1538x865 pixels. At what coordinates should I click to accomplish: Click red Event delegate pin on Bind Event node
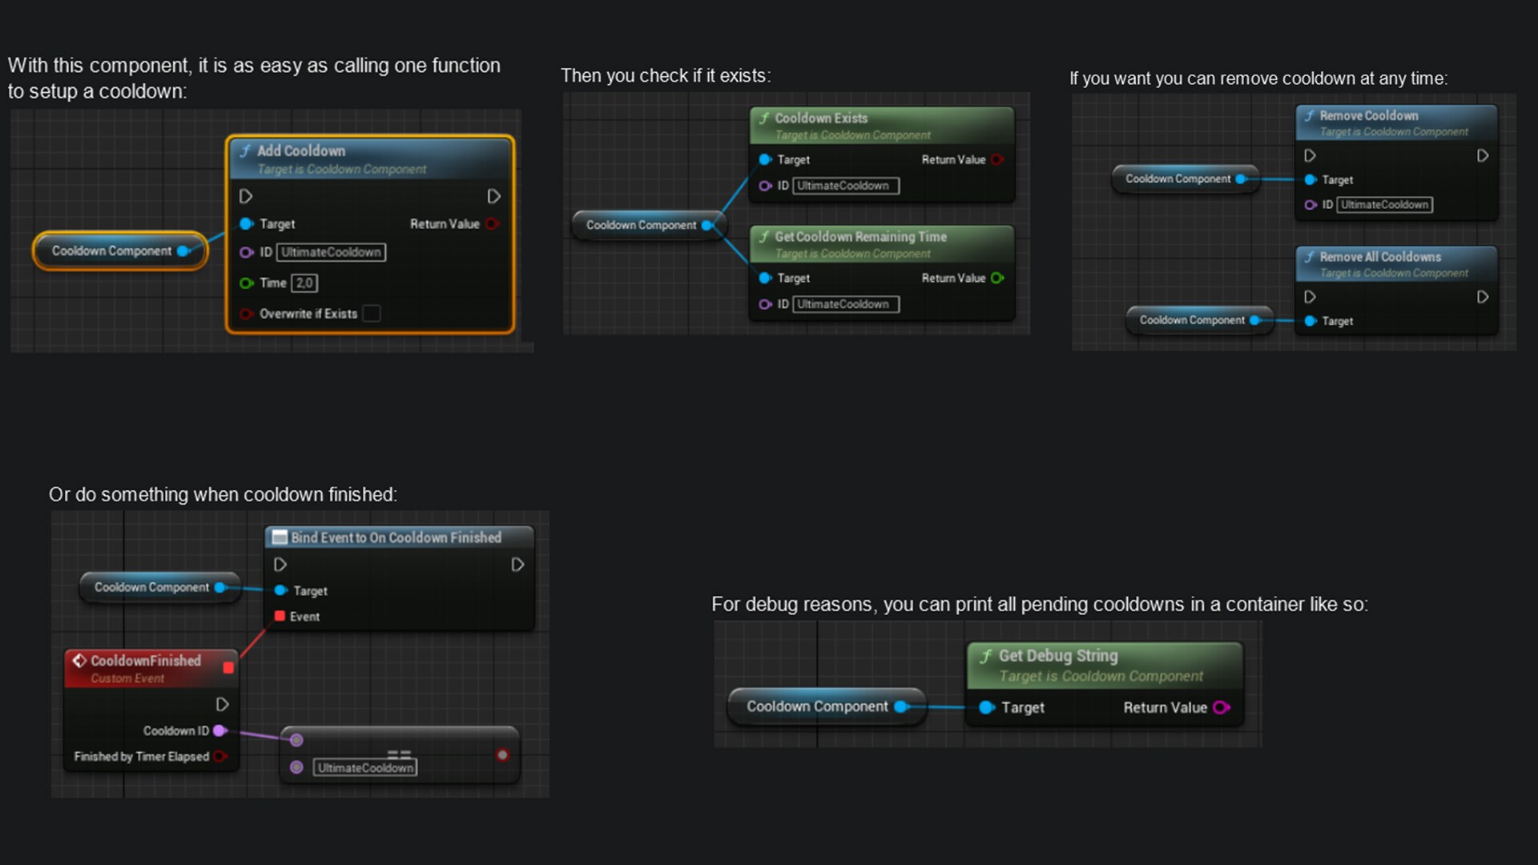coord(280,616)
